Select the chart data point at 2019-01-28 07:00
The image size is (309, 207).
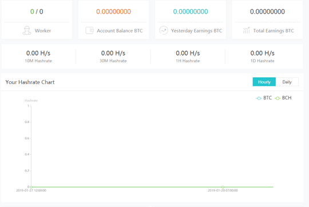coord(223,187)
